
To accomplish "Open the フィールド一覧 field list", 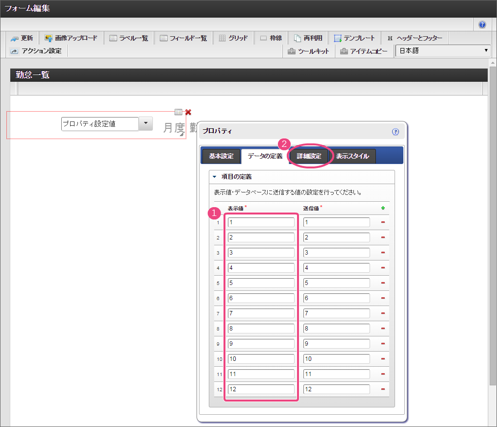I will (184, 38).
